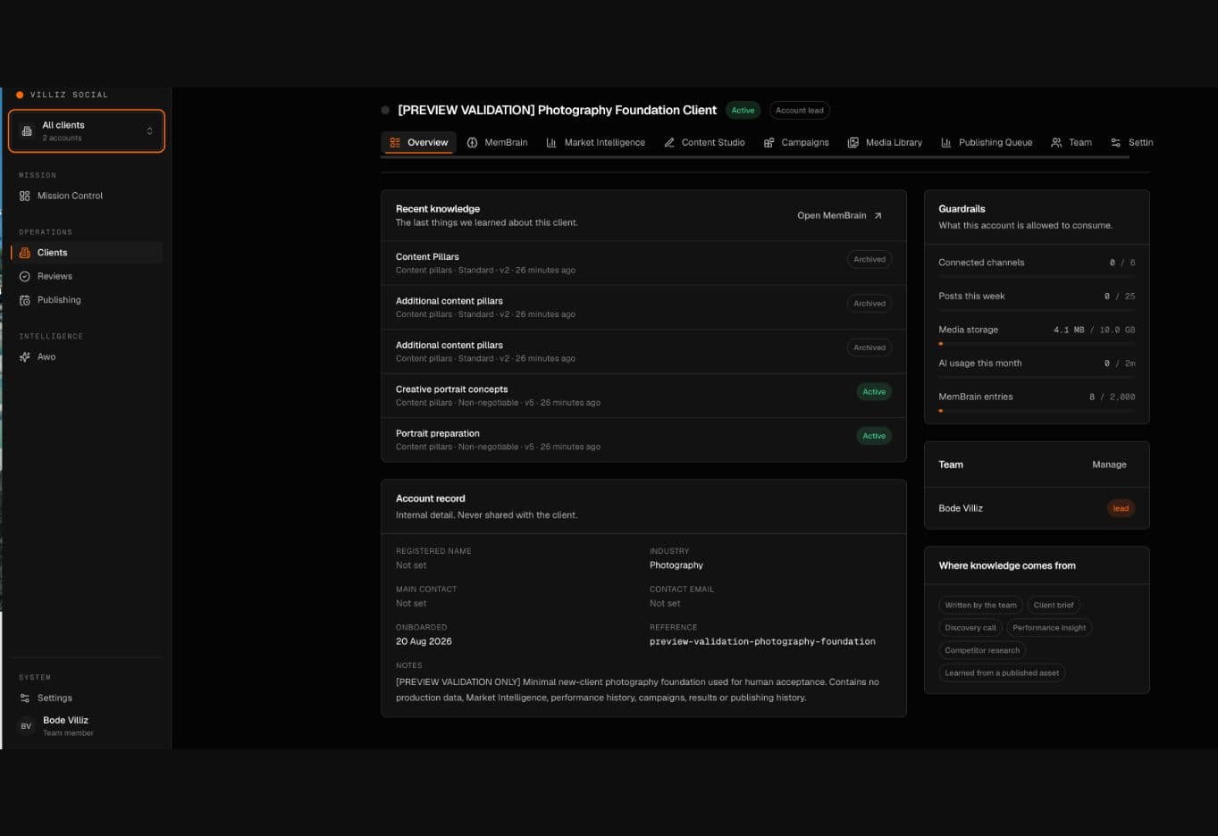This screenshot has height=836, width=1218.
Task: Open the Market Intelligence tab
Action: coord(596,143)
